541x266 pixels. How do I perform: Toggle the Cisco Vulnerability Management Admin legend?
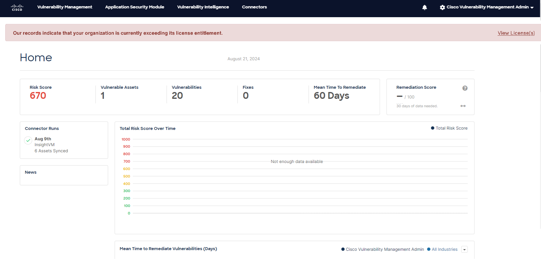pos(383,249)
